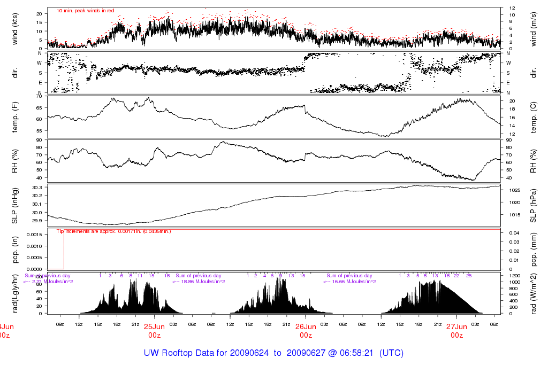Screen dimensions: 548x374
Task: Click the 'Tip increments are approx. 0.00171in.' note
Action: 114,231
